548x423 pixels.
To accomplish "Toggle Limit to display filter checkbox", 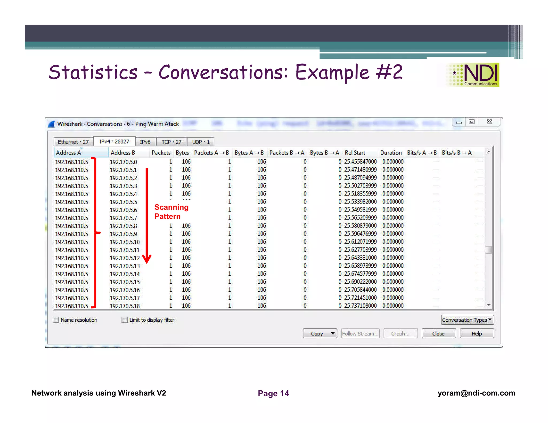I will [x=124, y=320].
